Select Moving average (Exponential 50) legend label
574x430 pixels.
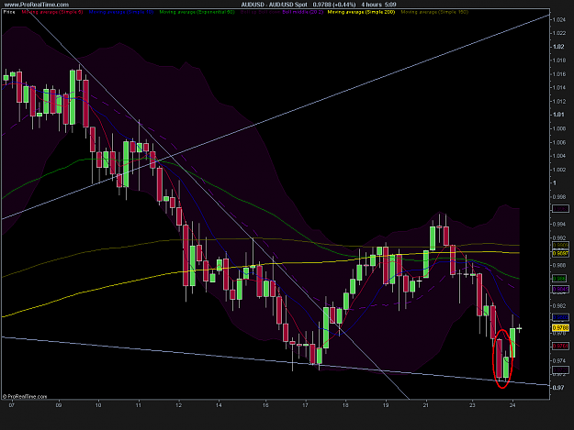point(197,12)
